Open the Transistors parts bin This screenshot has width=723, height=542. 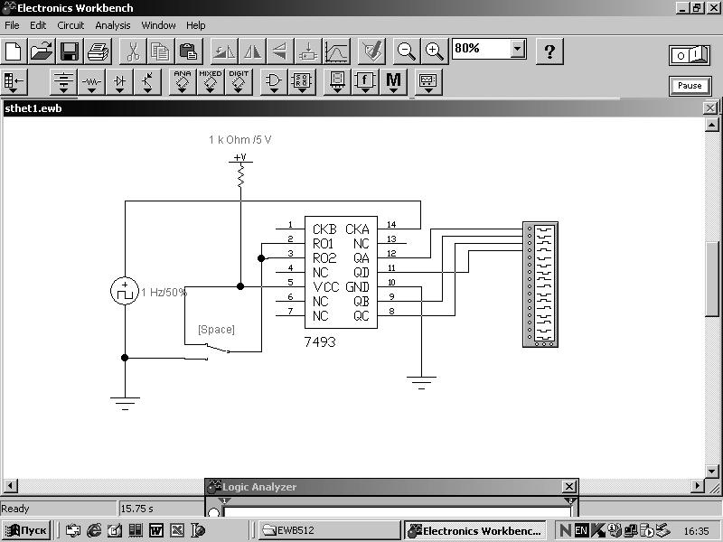(147, 81)
